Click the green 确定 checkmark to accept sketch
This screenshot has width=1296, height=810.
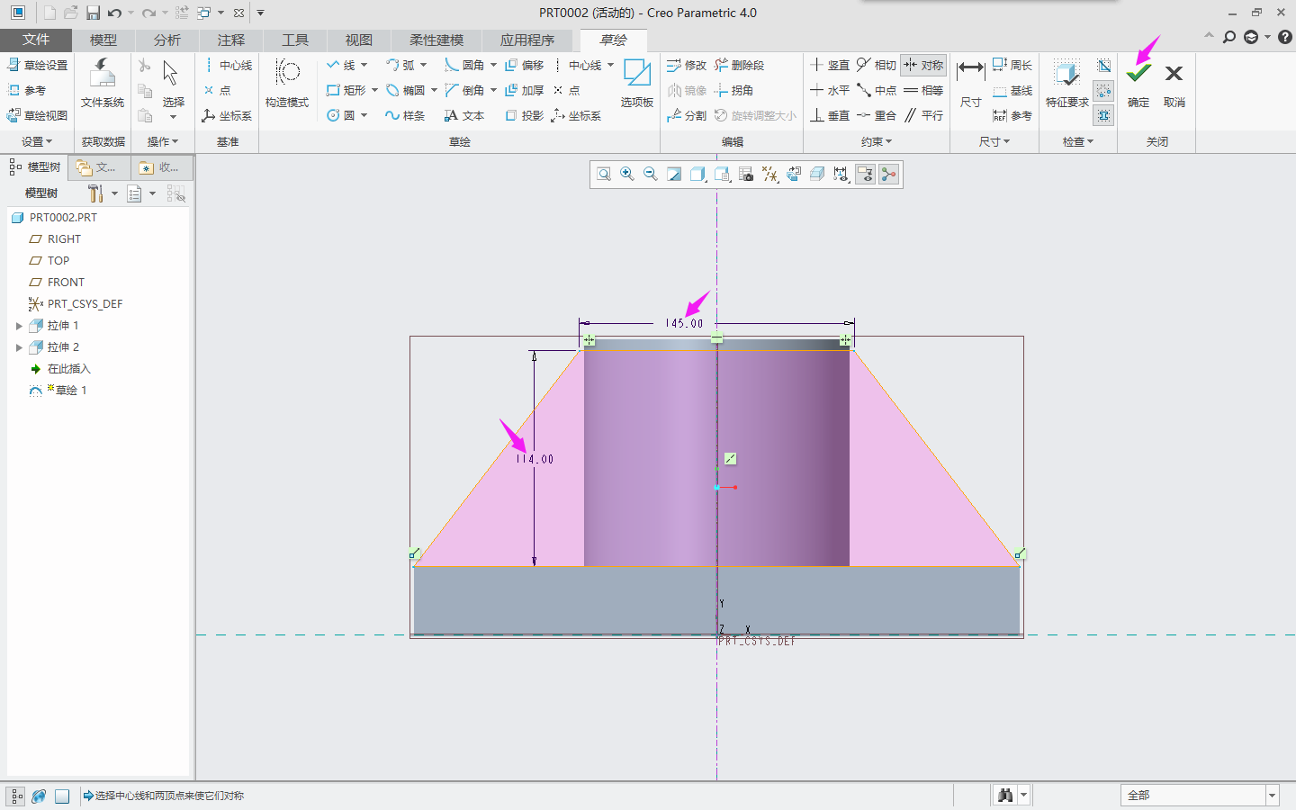(1138, 74)
